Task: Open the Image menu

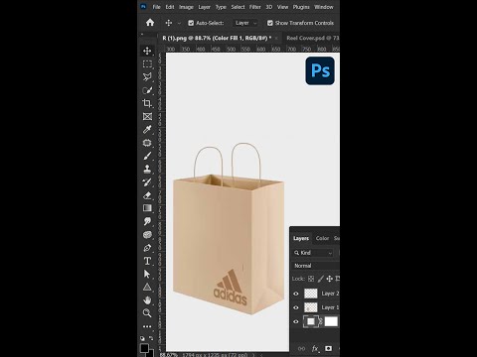Action: 186,7
